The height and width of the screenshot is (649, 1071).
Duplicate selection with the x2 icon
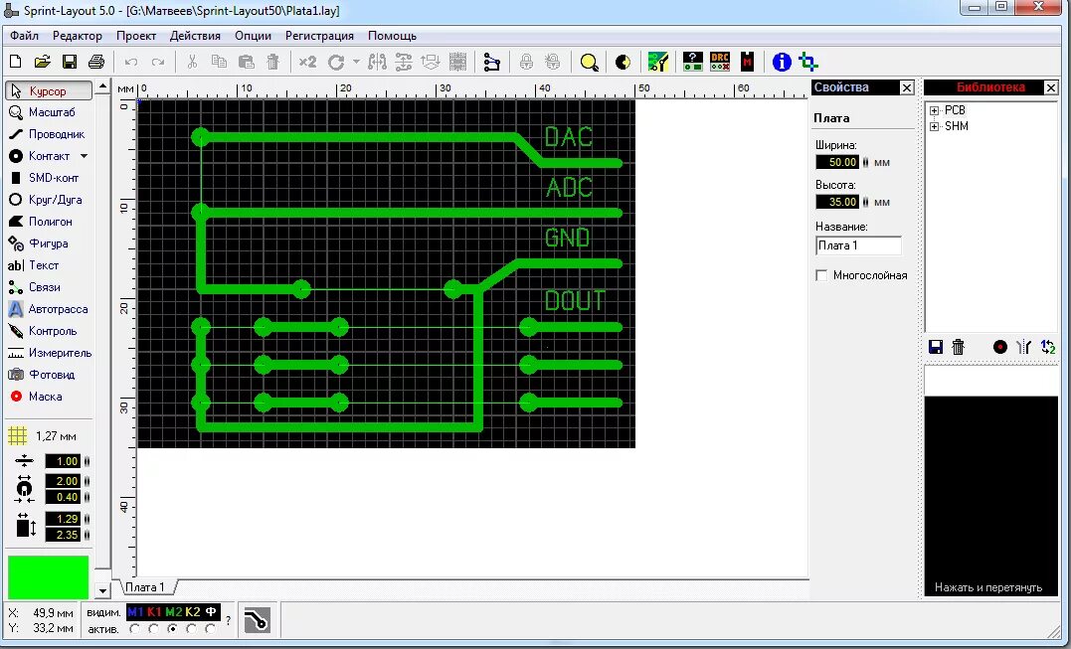(307, 62)
